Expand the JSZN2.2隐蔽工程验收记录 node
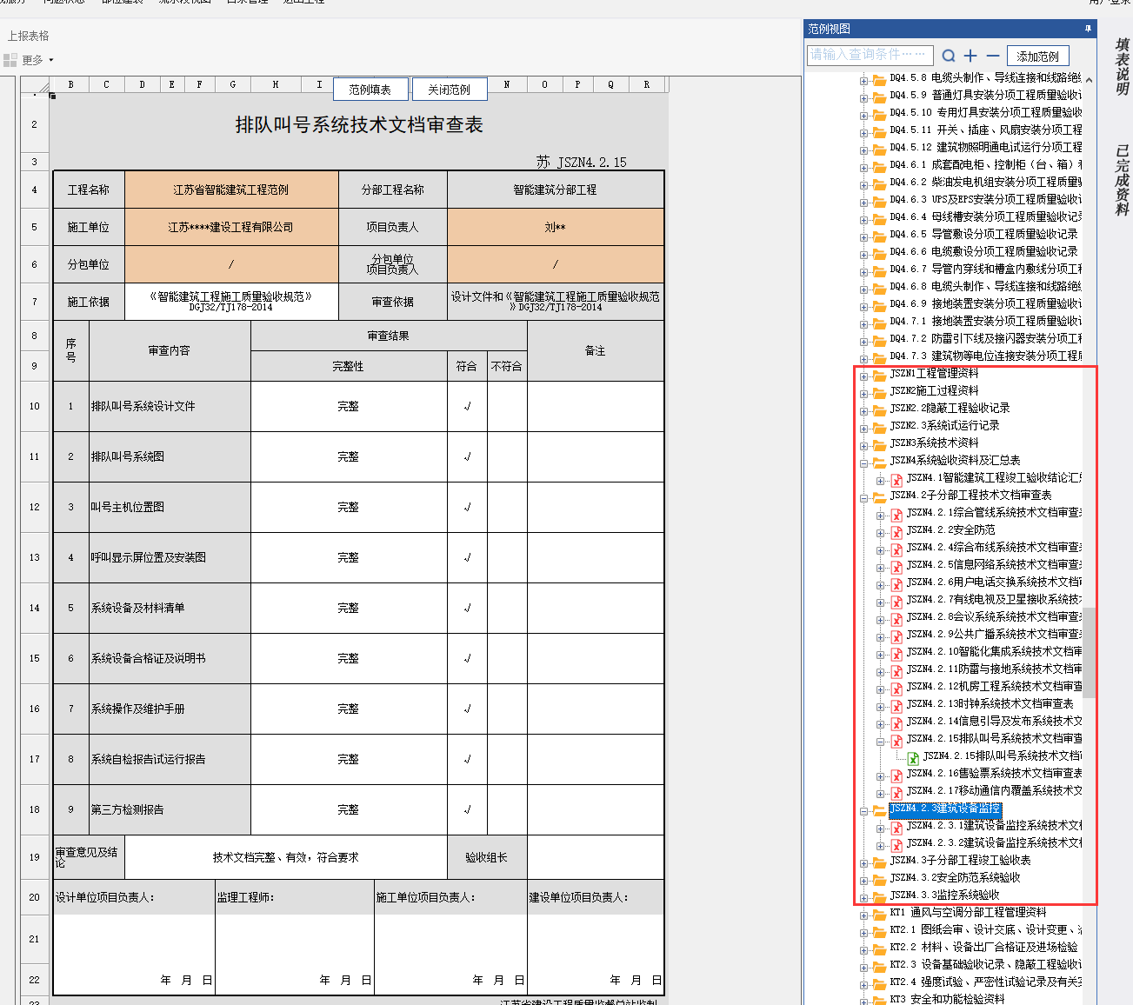 (x=863, y=411)
